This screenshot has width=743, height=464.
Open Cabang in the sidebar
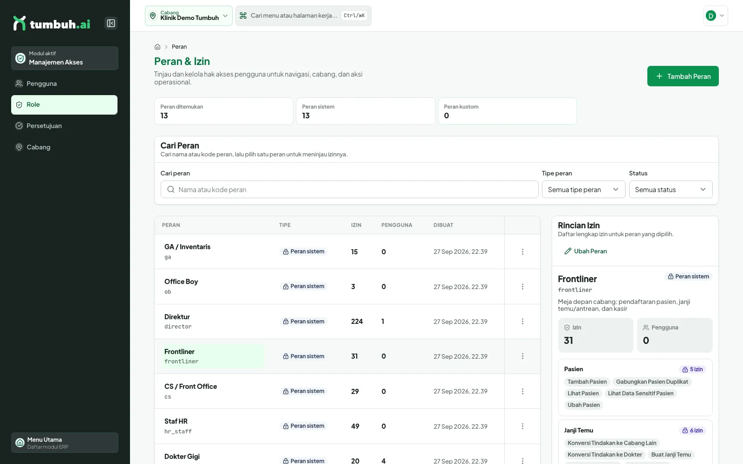click(x=64, y=147)
